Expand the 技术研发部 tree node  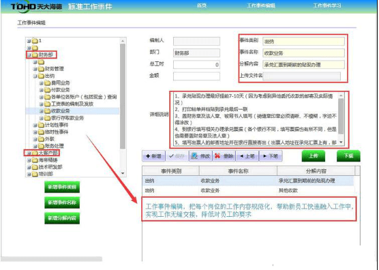click(29, 167)
